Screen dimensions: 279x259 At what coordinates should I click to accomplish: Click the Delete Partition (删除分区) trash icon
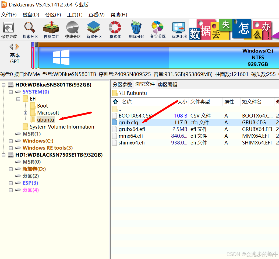pos(136,30)
